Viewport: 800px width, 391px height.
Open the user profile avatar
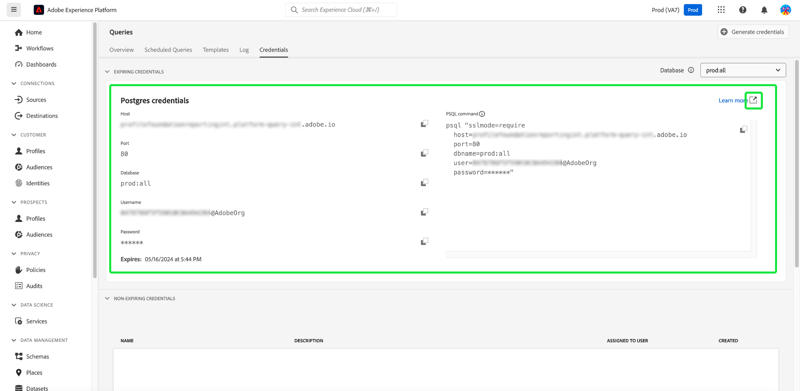click(x=785, y=10)
